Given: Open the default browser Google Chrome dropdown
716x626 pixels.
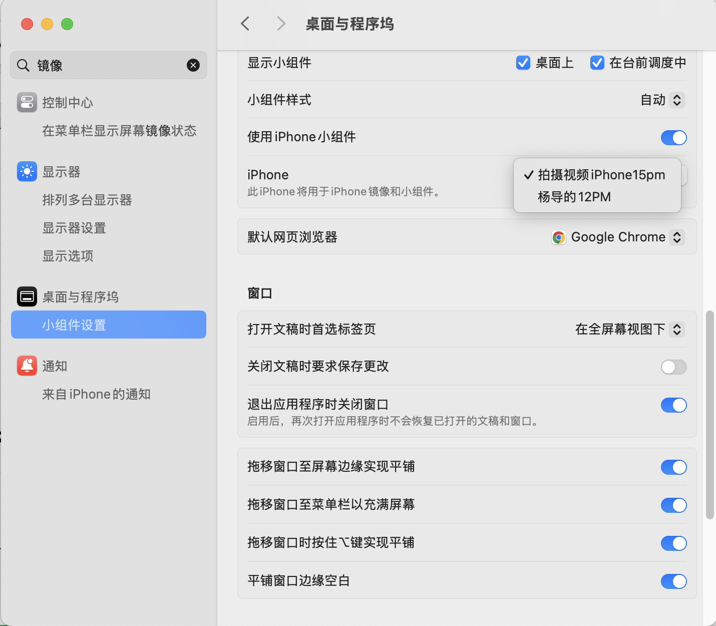Looking at the screenshot, I should [x=618, y=237].
